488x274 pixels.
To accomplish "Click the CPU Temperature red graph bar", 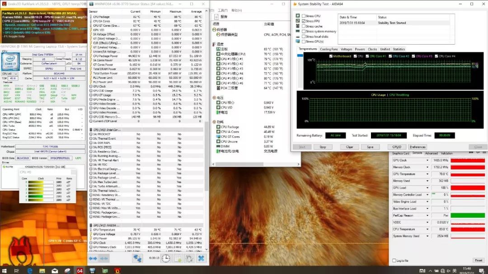I will coord(468,229).
